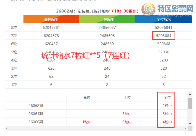Click cell value 5203

point(164,60)
